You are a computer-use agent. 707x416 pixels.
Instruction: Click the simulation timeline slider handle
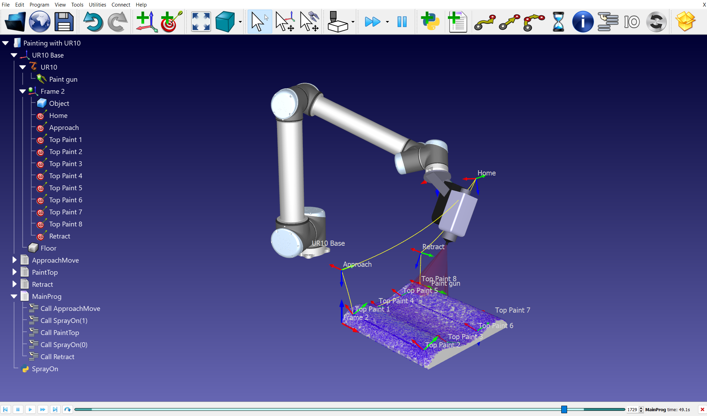coord(564,409)
